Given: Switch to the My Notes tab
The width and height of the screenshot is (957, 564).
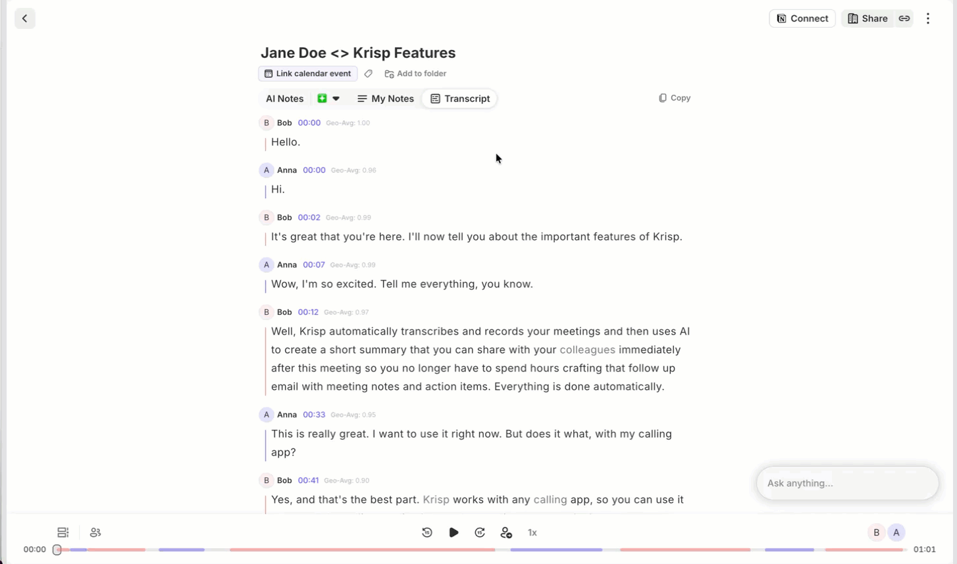Looking at the screenshot, I should point(386,99).
